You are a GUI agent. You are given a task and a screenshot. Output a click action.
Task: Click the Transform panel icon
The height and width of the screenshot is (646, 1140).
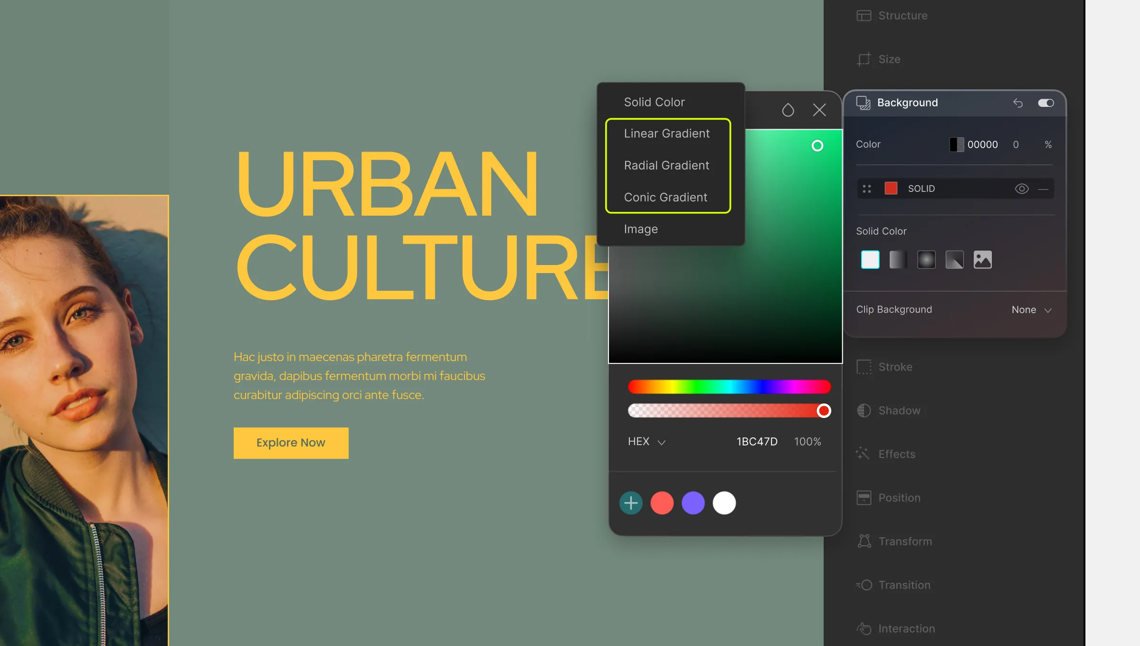[864, 541]
